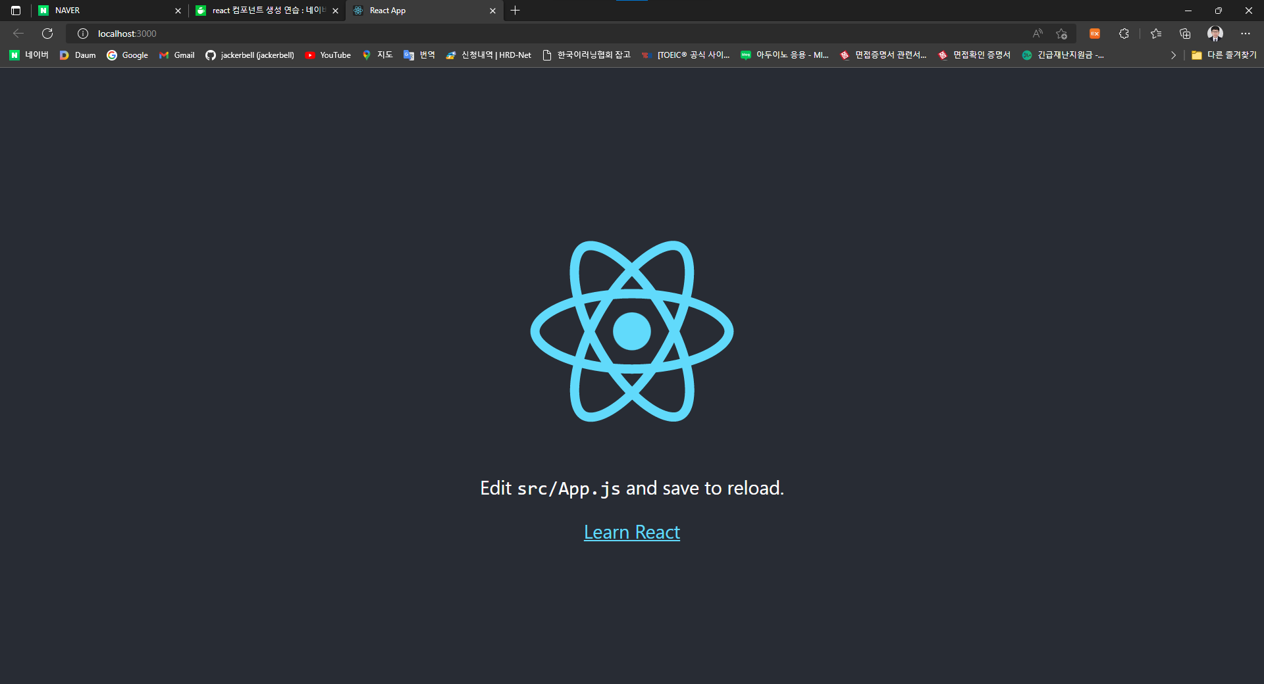Open the 긴급재난지원금 bookmark
The width and height of the screenshot is (1264, 684).
pyautogui.click(x=1063, y=55)
